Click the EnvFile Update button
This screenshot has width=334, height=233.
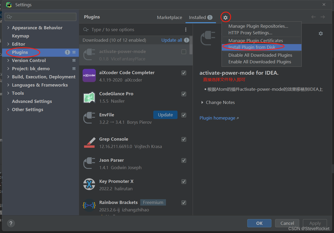(x=165, y=115)
